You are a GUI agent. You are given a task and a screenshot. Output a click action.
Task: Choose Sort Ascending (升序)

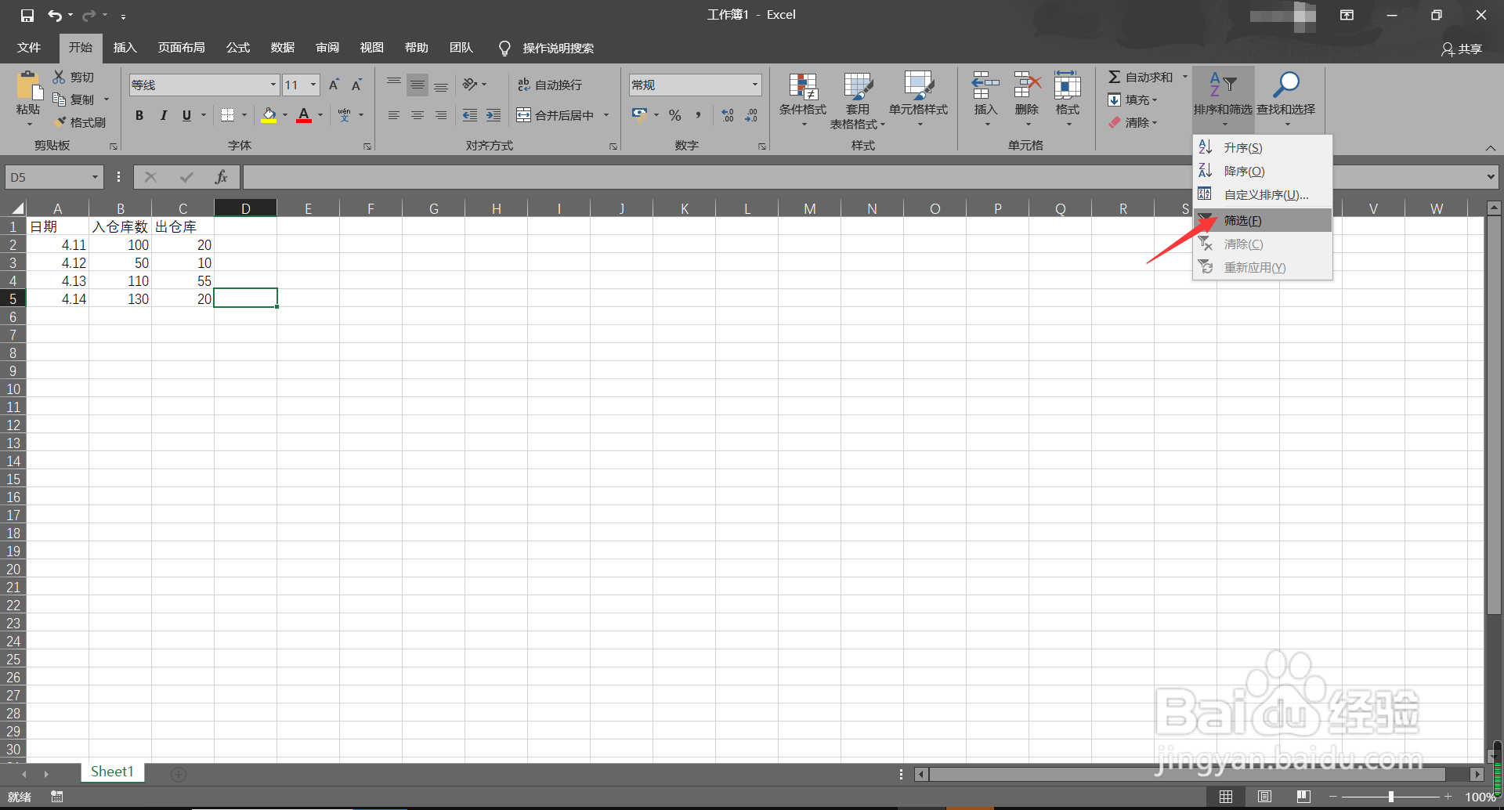[1263, 148]
